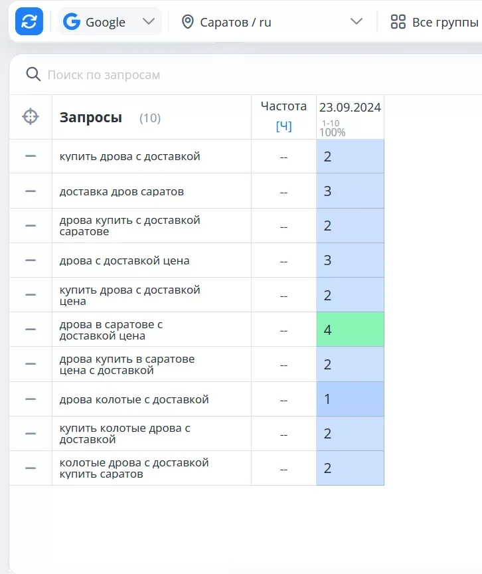Click dash icon for купить дрова с доставкой
The width and height of the screenshot is (482, 574).
point(31,156)
